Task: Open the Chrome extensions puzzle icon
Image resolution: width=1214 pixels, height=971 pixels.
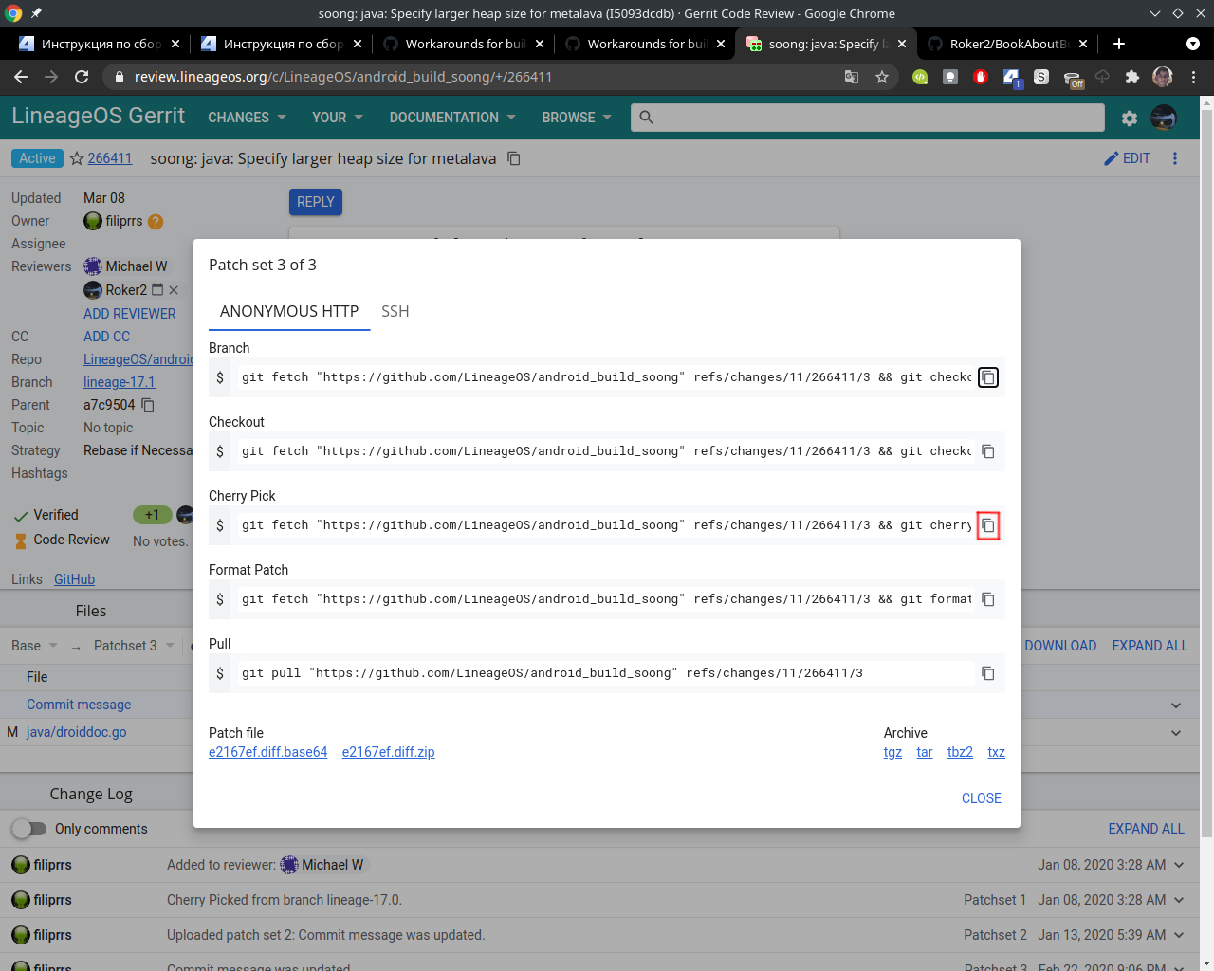Action: pos(1132,77)
